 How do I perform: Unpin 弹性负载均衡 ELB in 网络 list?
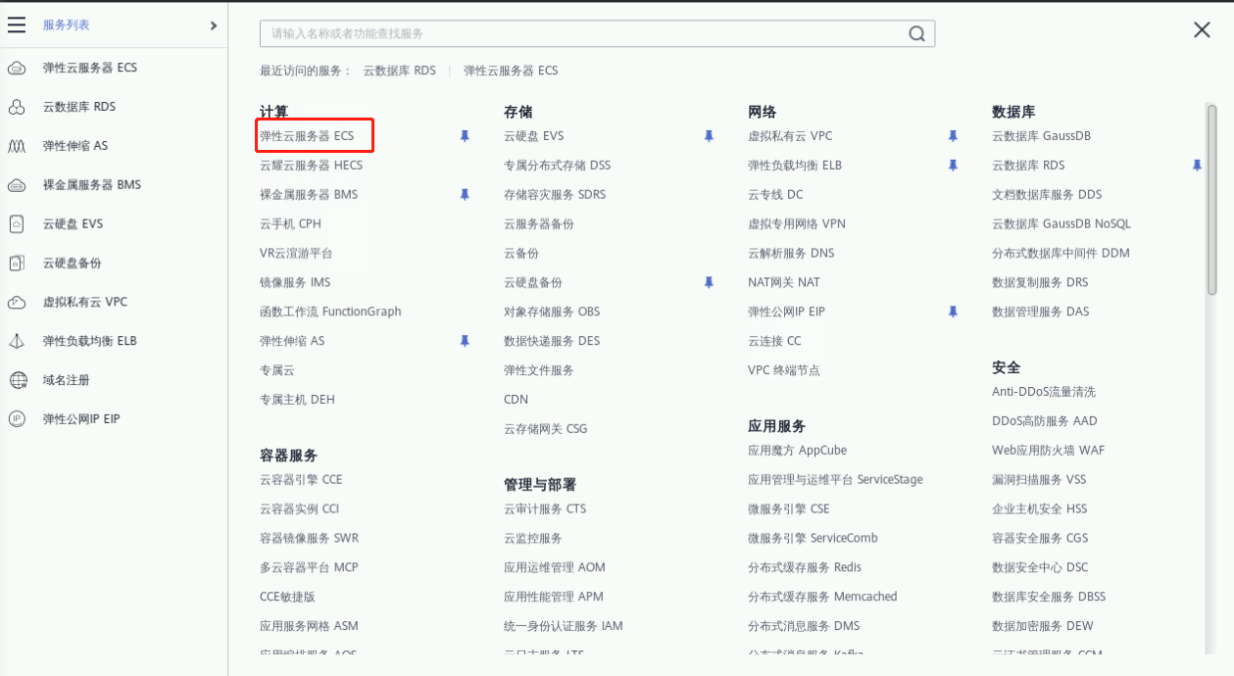click(x=953, y=166)
